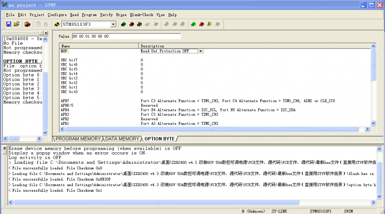This screenshot has height=214, width=385.
Task: Click the red butterfly Program all tabs icon
Action: point(202,24)
